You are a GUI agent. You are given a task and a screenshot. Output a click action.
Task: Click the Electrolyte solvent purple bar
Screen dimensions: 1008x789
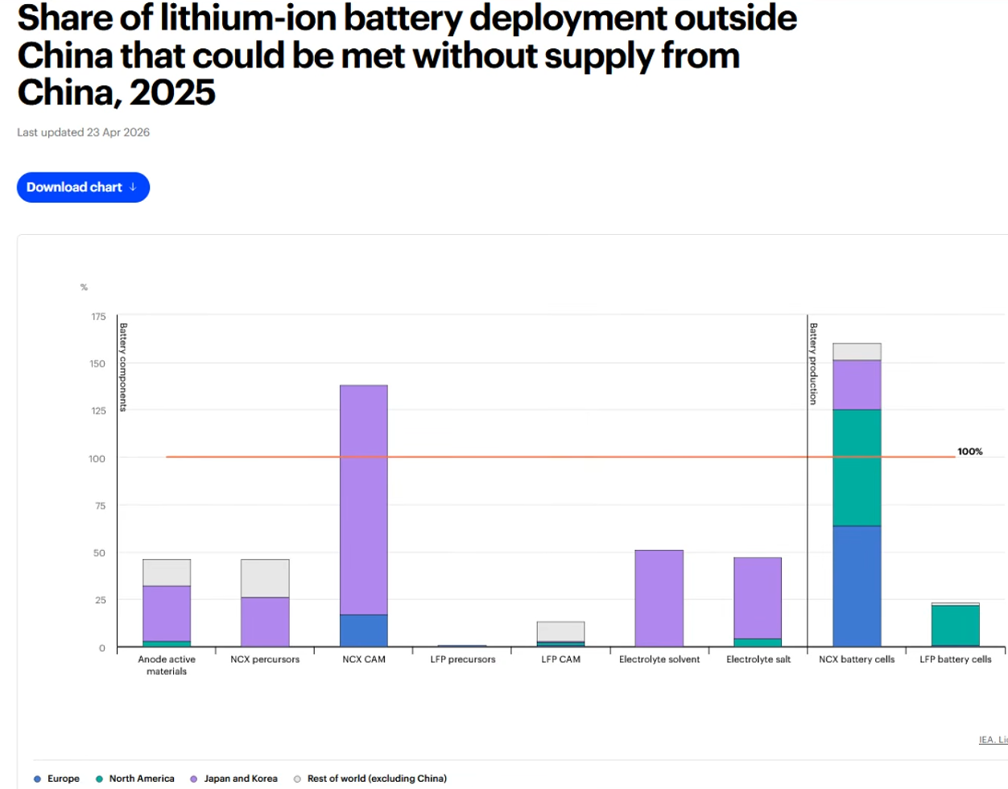click(x=659, y=598)
